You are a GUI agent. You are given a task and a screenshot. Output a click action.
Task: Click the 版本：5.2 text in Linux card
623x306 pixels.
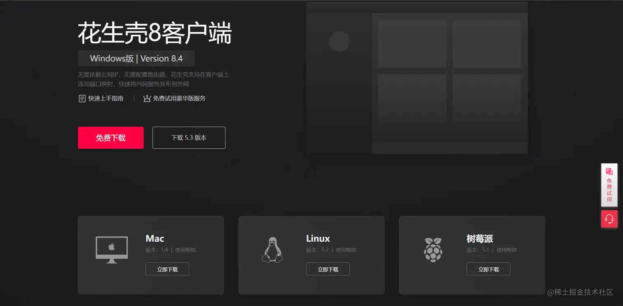click(x=318, y=250)
